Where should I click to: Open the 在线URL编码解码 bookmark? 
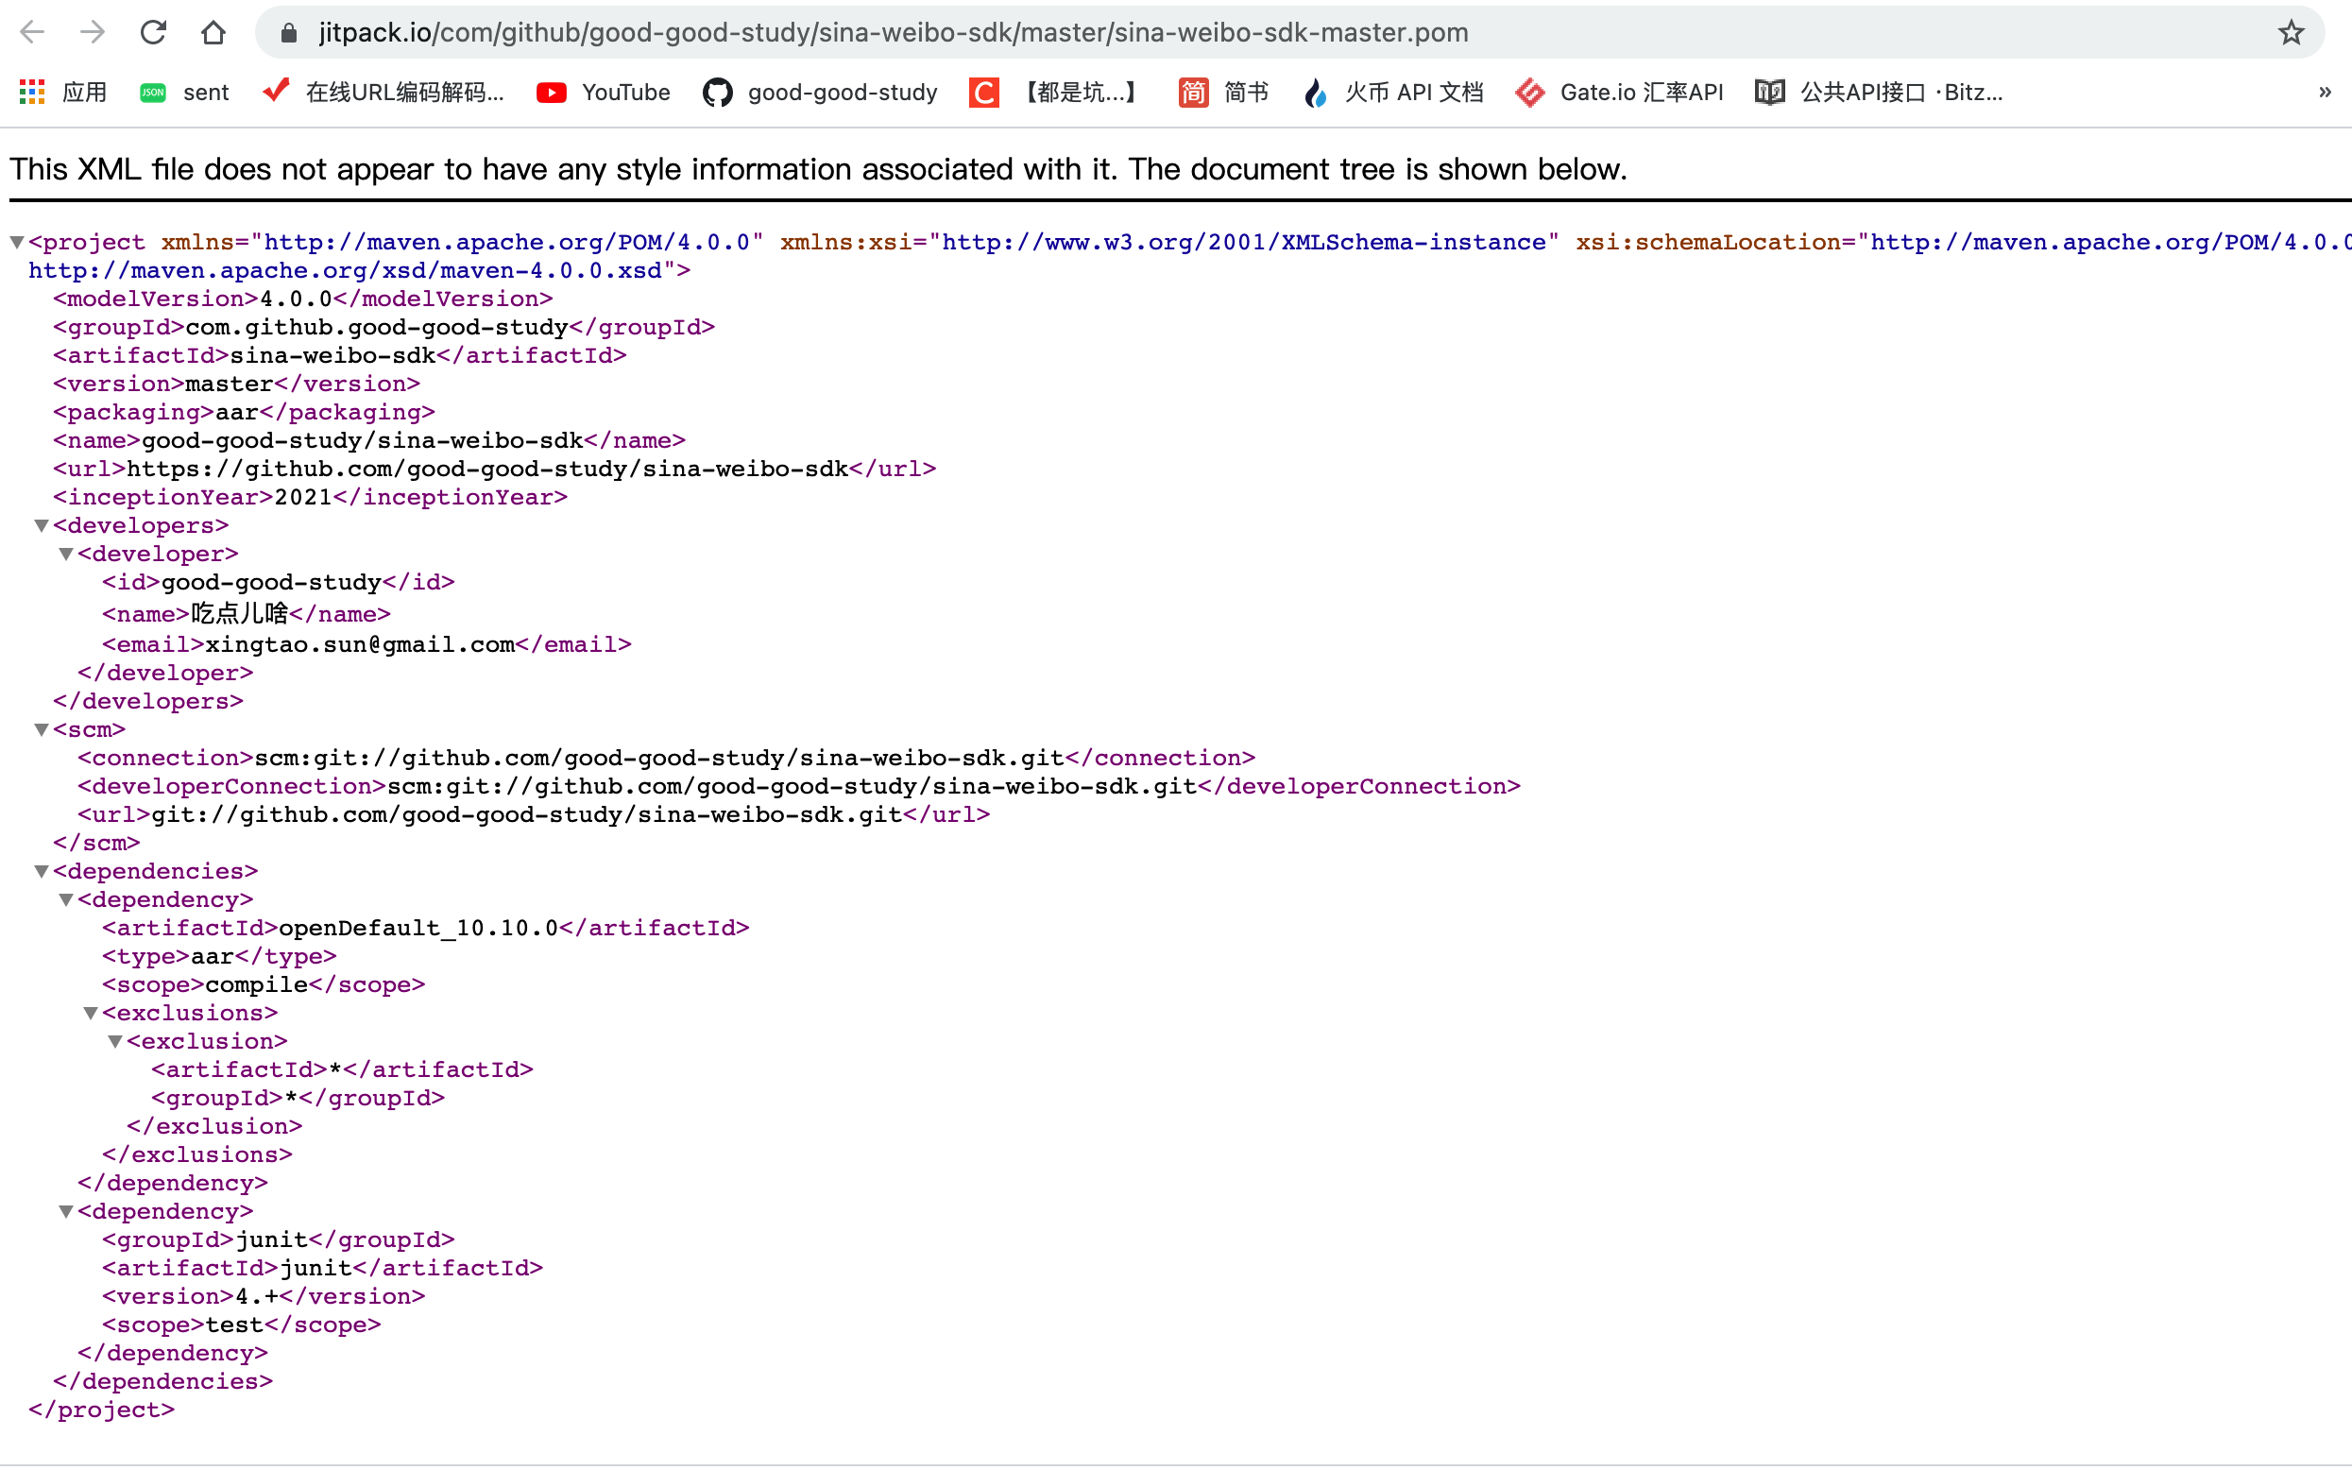point(405,93)
